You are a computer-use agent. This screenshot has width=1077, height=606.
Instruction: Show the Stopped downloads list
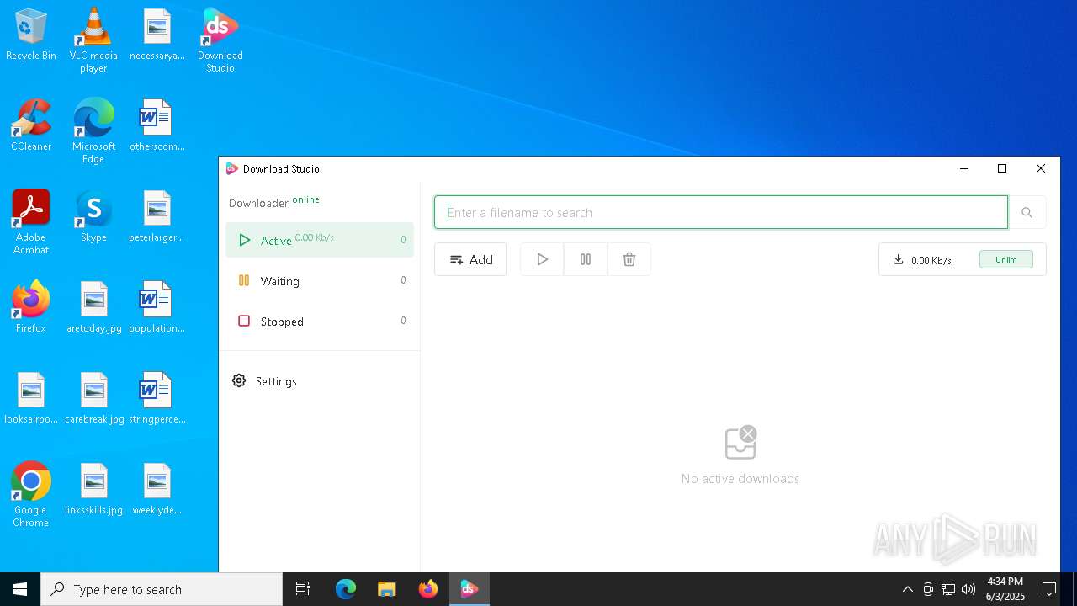coord(320,321)
